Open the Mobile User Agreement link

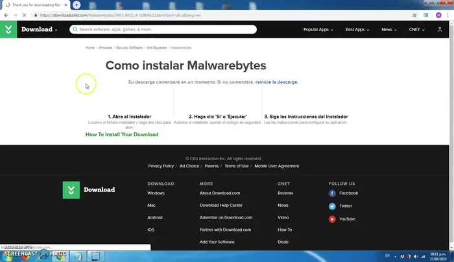point(276,166)
